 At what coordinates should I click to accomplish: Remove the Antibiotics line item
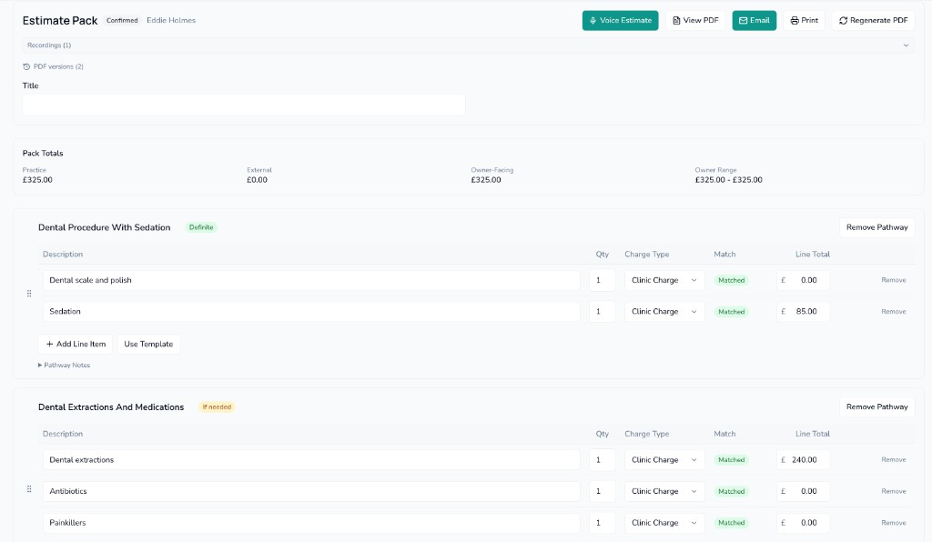point(894,492)
